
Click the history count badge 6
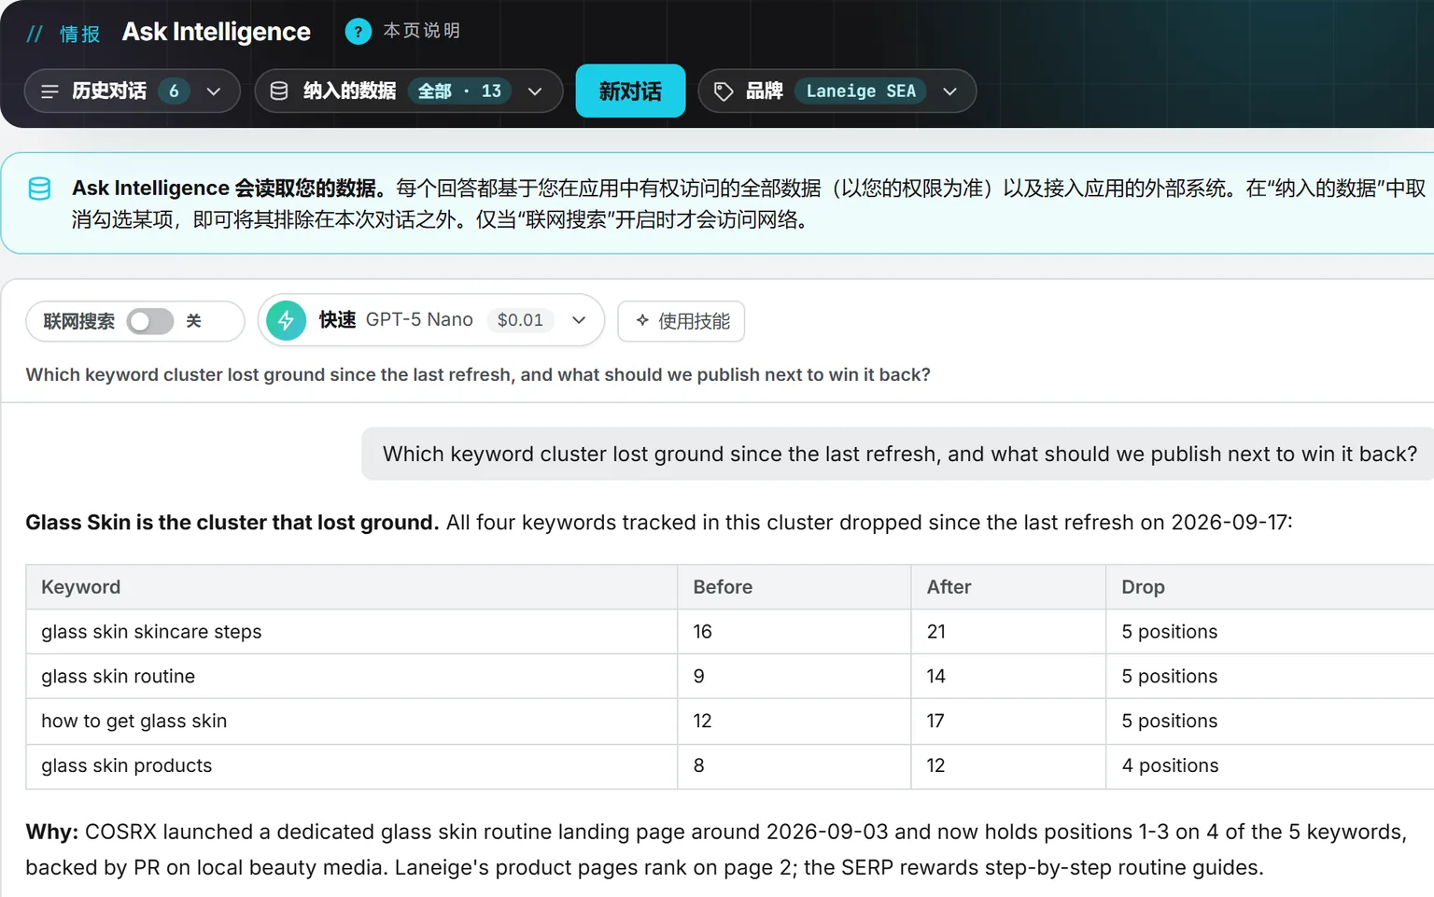point(174,91)
